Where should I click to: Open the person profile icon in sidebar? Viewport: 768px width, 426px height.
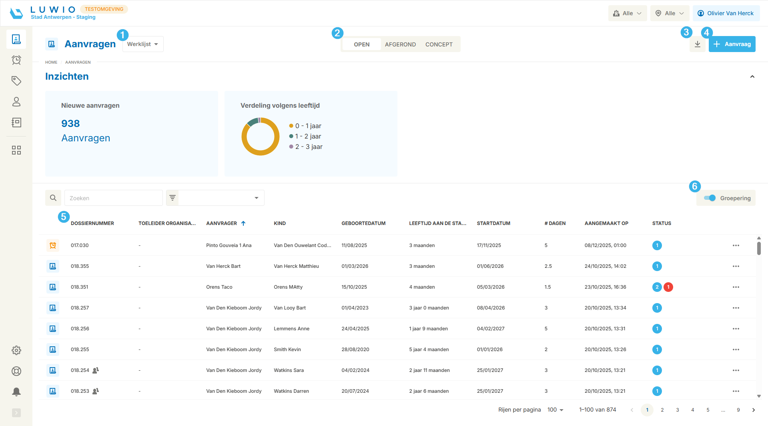coord(16,102)
